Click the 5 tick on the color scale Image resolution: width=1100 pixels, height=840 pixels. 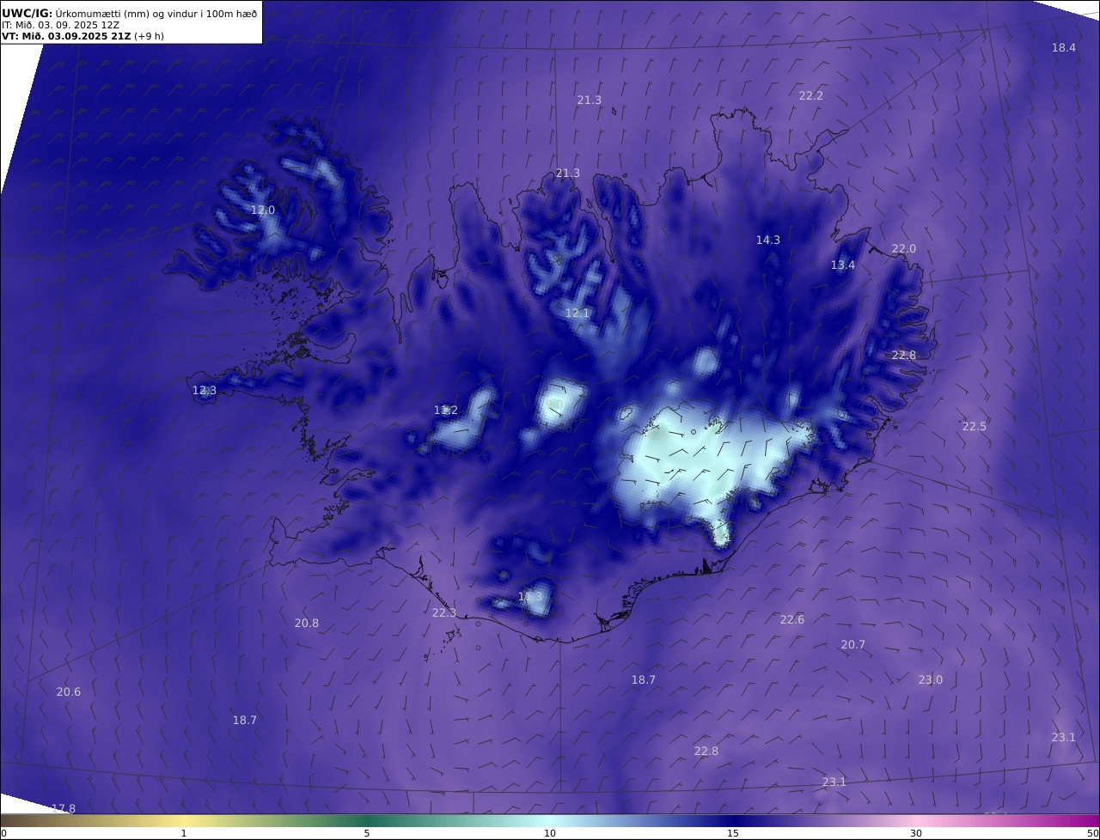pos(367,833)
